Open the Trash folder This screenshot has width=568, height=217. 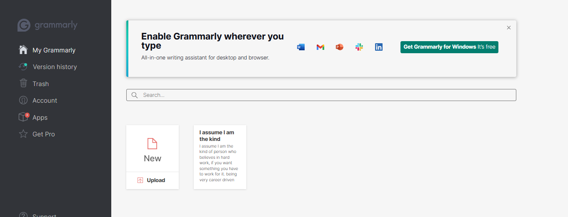tap(40, 84)
